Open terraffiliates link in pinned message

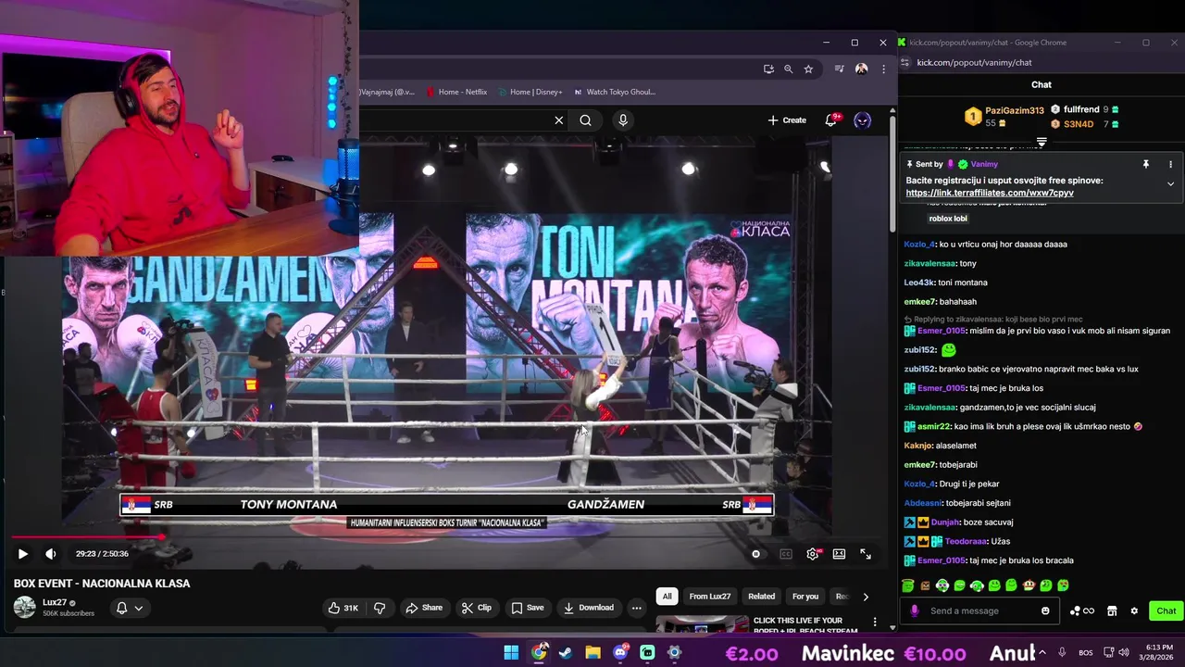pyautogui.click(x=990, y=193)
